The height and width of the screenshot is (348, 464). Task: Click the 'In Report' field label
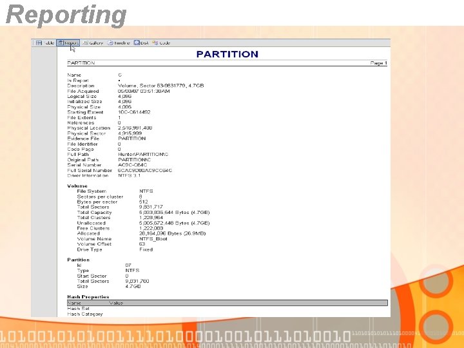tap(78, 81)
